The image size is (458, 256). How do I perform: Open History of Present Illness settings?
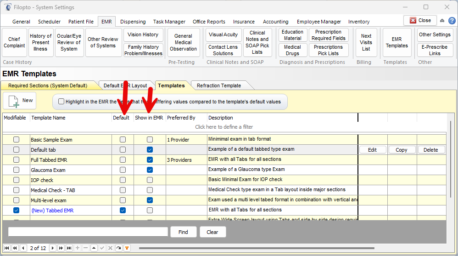pyautogui.click(x=40, y=42)
